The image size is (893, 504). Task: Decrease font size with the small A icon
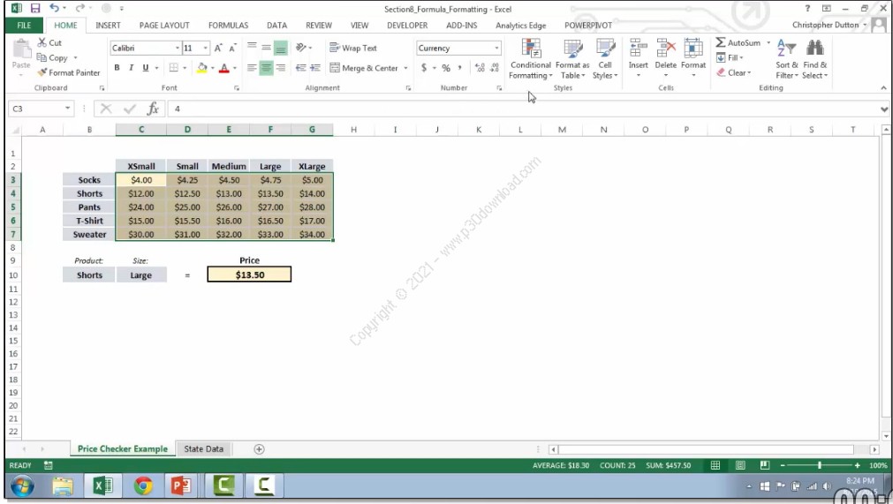point(232,49)
